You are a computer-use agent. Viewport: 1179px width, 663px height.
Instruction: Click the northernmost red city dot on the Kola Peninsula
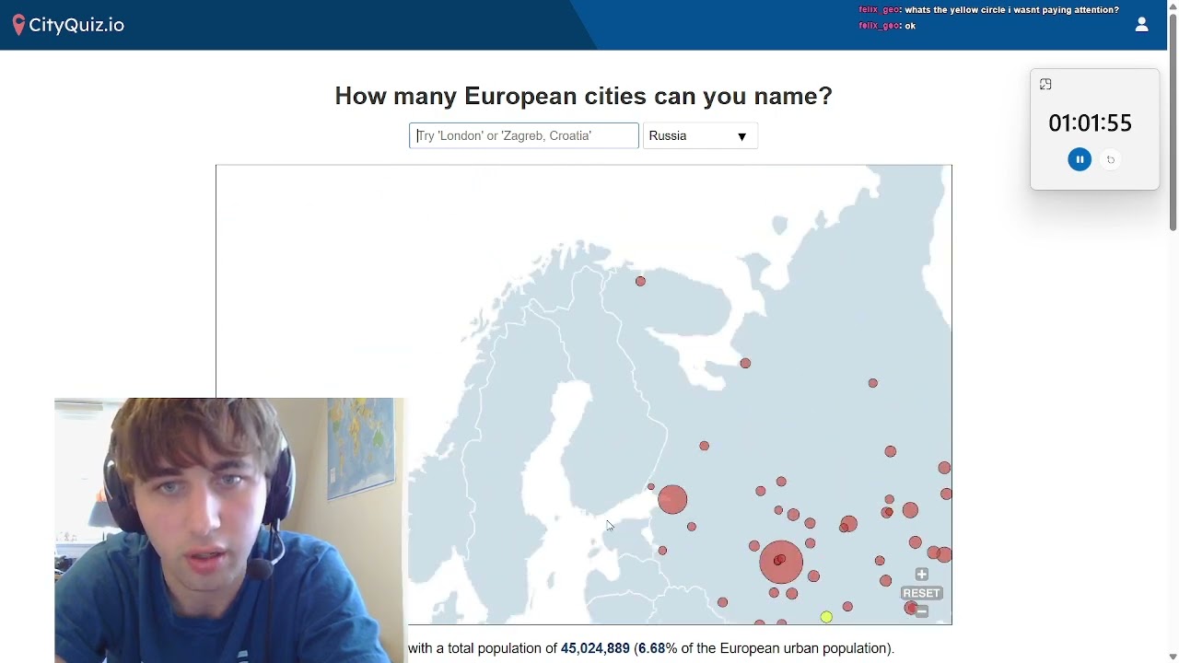tap(640, 281)
